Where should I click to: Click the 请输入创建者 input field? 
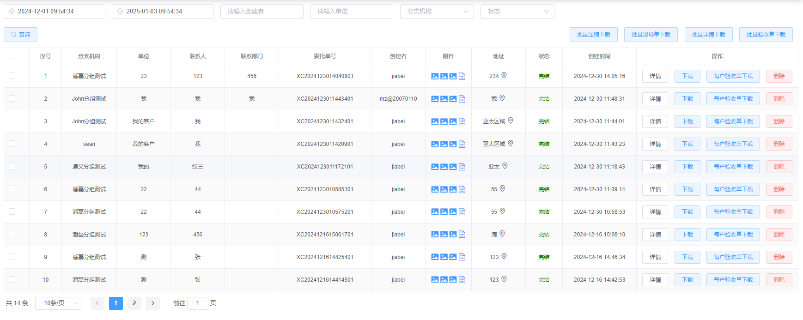[x=262, y=12]
